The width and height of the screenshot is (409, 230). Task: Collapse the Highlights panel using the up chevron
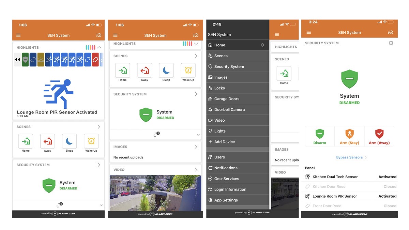pyautogui.click(x=99, y=47)
